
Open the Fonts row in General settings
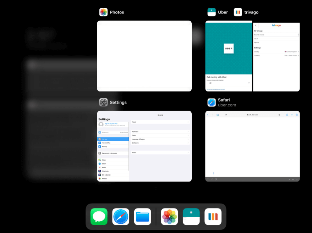[160, 135]
